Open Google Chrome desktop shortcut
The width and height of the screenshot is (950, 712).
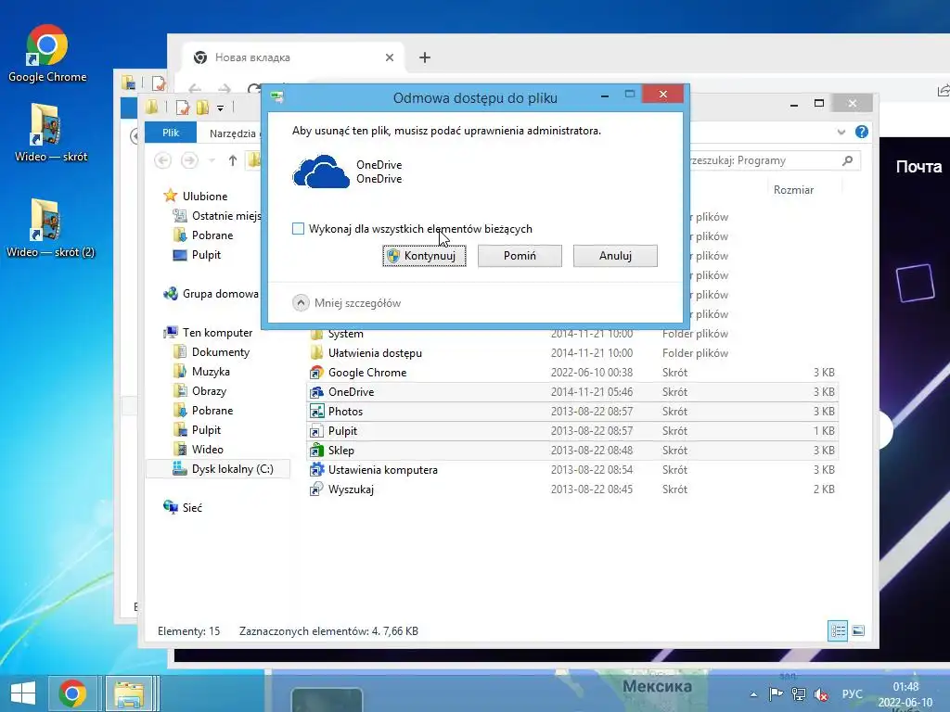[x=47, y=55]
